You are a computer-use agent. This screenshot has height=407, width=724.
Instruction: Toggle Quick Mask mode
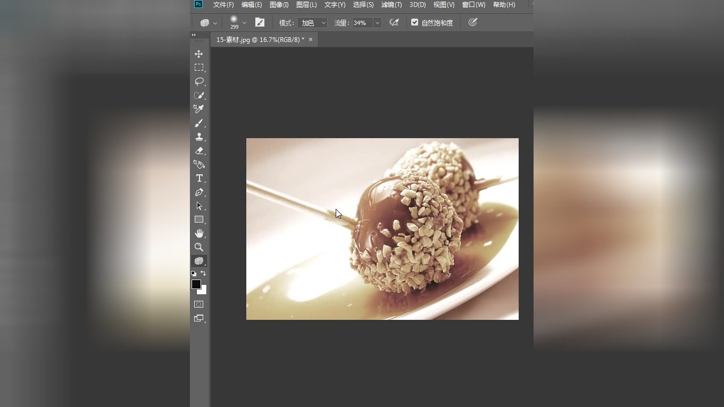[199, 304]
